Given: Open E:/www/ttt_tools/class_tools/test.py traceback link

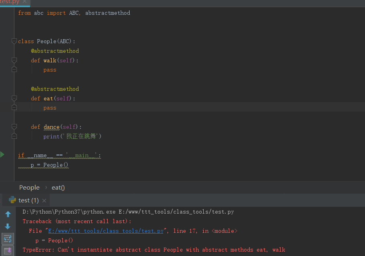Looking at the screenshot, I should pyautogui.click(x=106, y=231).
